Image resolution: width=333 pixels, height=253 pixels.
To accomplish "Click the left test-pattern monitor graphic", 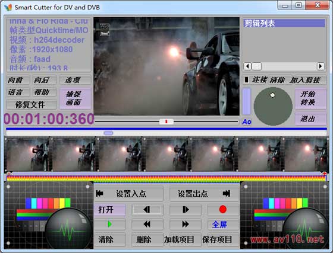I will tap(48, 215).
